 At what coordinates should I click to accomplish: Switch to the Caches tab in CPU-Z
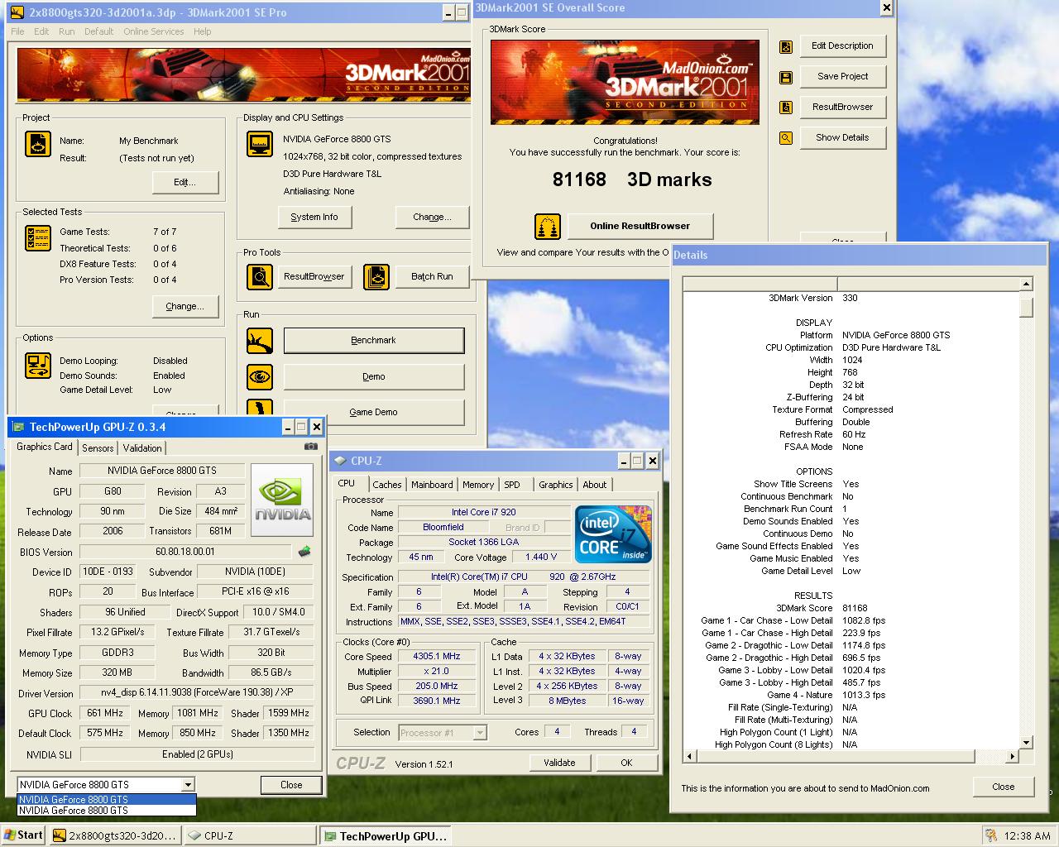[386, 485]
